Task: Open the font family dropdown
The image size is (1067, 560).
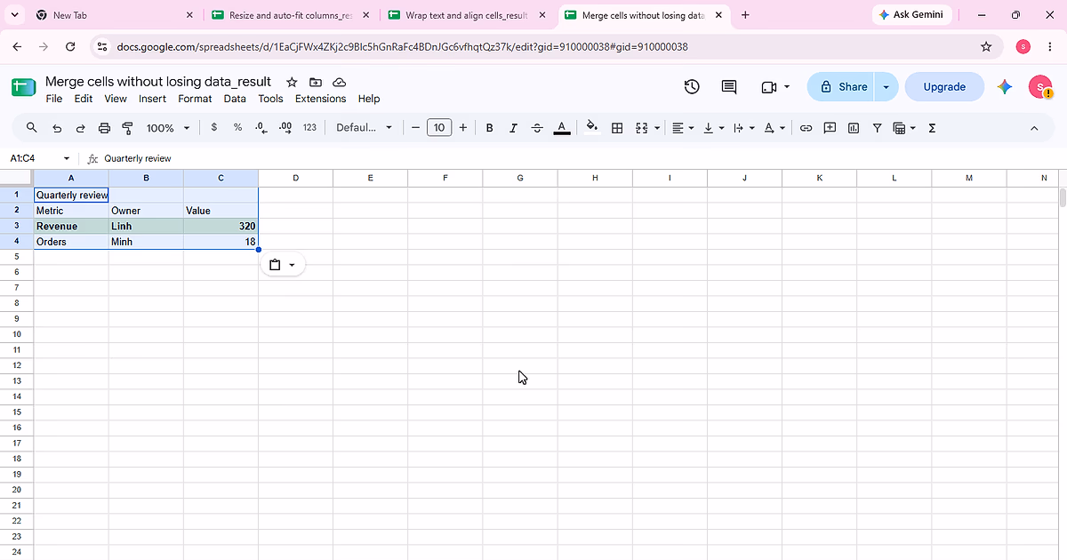Action: 365,128
